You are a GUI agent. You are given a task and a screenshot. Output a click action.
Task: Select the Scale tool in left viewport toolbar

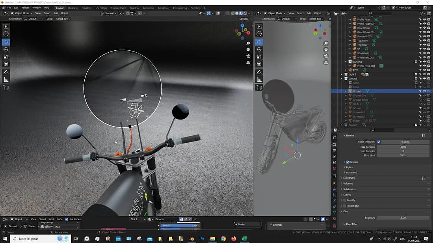(6, 57)
